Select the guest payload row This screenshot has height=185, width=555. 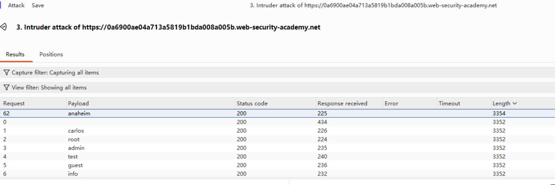(x=277, y=165)
